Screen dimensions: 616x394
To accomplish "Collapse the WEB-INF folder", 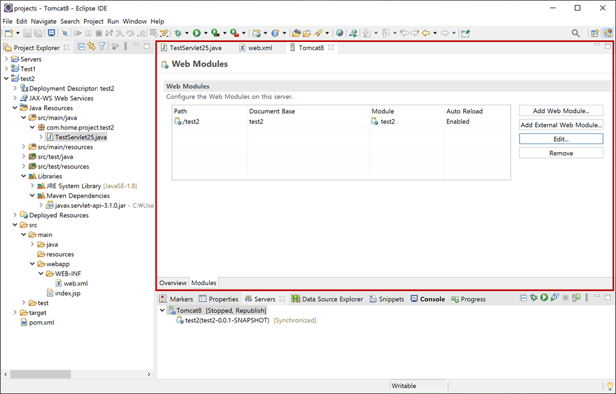I will coord(41,273).
